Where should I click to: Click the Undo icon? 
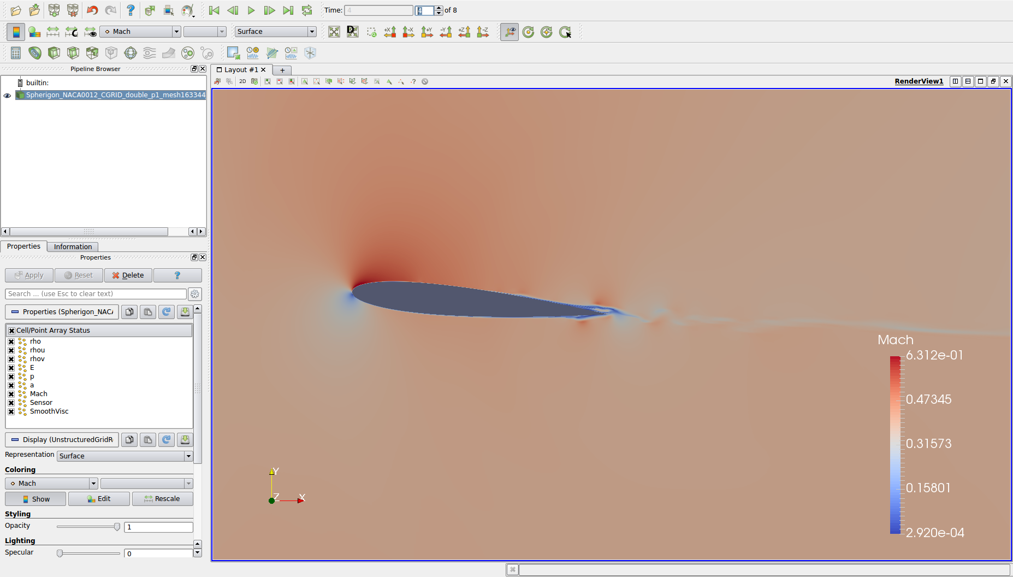coord(92,10)
